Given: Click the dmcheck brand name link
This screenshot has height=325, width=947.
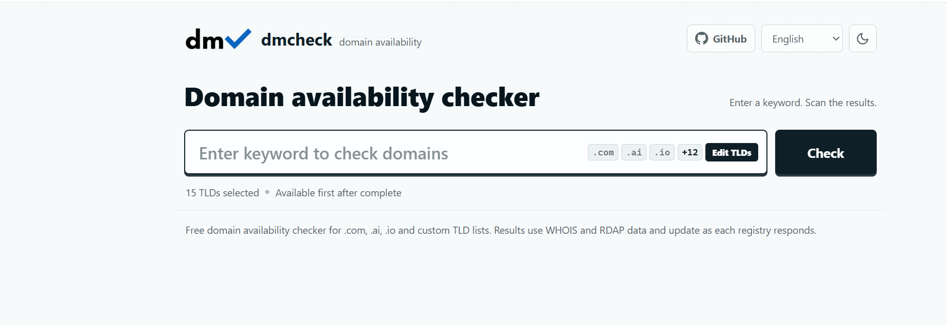Looking at the screenshot, I should click(297, 40).
